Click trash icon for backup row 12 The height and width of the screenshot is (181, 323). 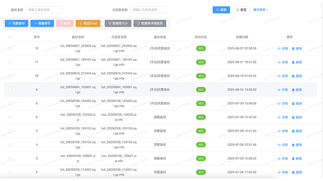click(x=293, y=49)
